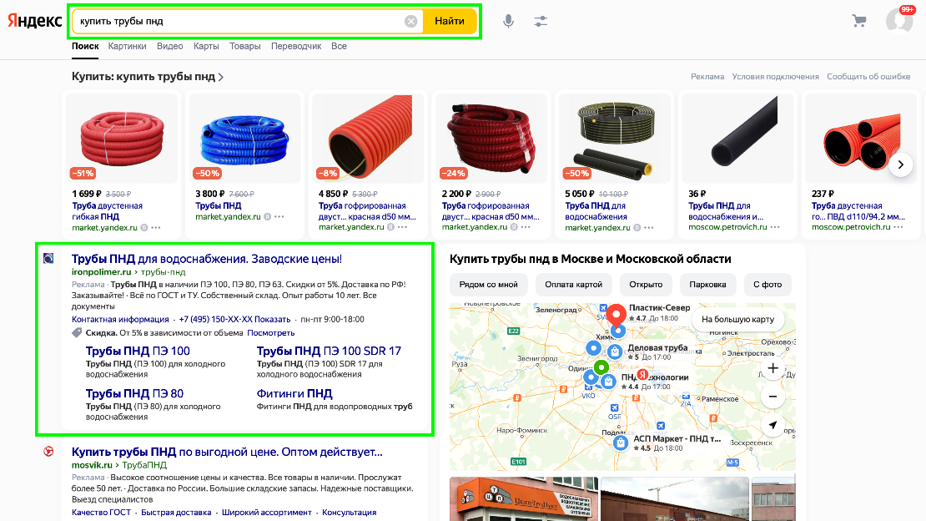
Task: Click the ironpolimer.ru favicon
Action: (x=48, y=259)
